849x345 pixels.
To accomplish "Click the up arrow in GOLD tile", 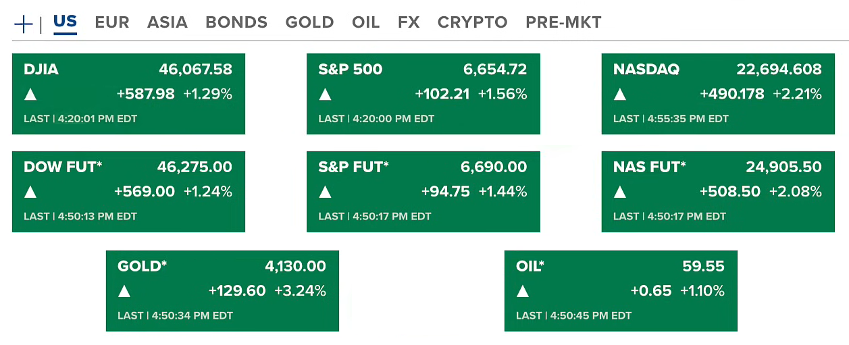I will (x=124, y=292).
